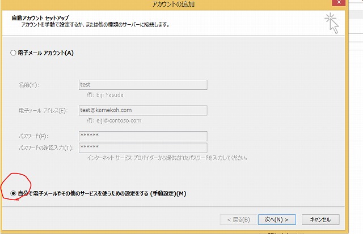This screenshot has height=234, width=363.
Task: Click the パスワード(P) password field
Action: point(143,136)
